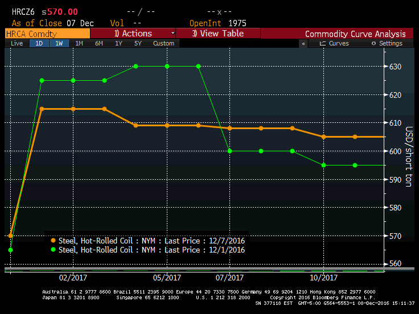
Task: Click the collapse panel double-chevron icon
Action: coord(303,43)
